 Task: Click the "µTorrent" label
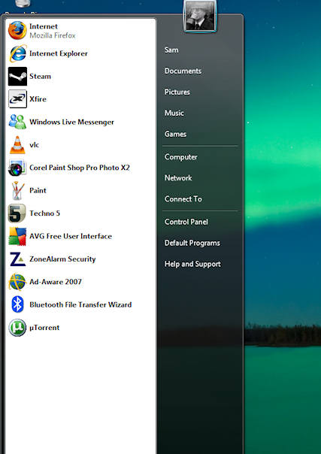pos(44,328)
